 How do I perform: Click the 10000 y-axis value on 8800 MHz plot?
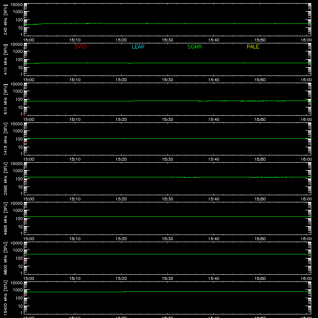[17, 243]
